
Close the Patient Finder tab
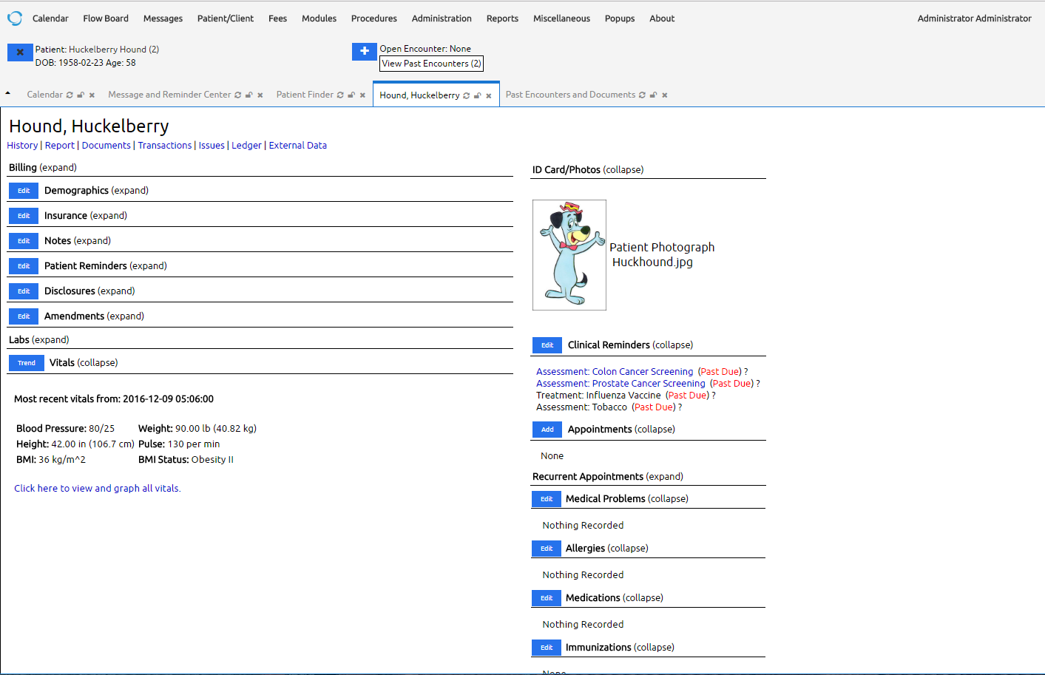pyautogui.click(x=362, y=95)
